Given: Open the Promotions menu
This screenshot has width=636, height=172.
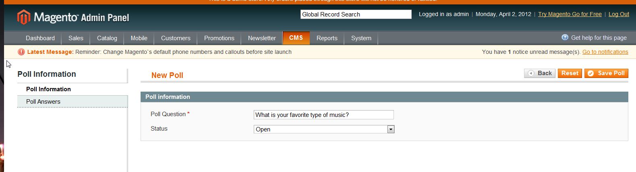Looking at the screenshot, I should click(219, 38).
